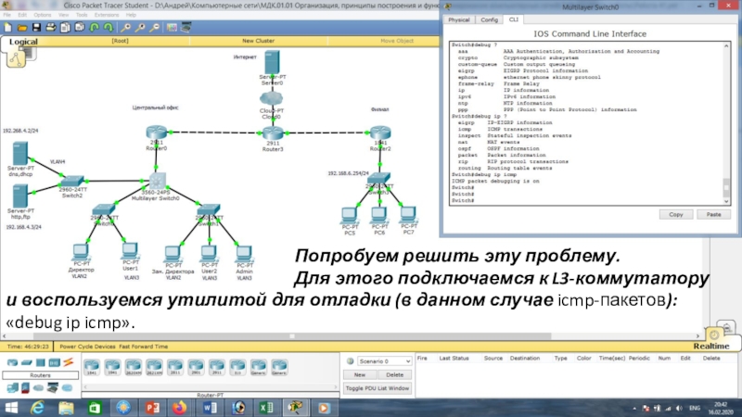The height and width of the screenshot is (417, 742).
Task: Select the Switches device category icon
Action: (27, 362)
